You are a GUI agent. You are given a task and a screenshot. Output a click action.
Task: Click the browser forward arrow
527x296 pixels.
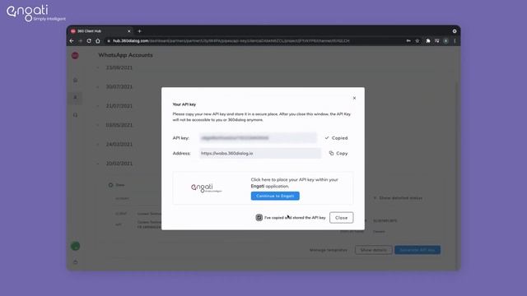tap(81, 41)
